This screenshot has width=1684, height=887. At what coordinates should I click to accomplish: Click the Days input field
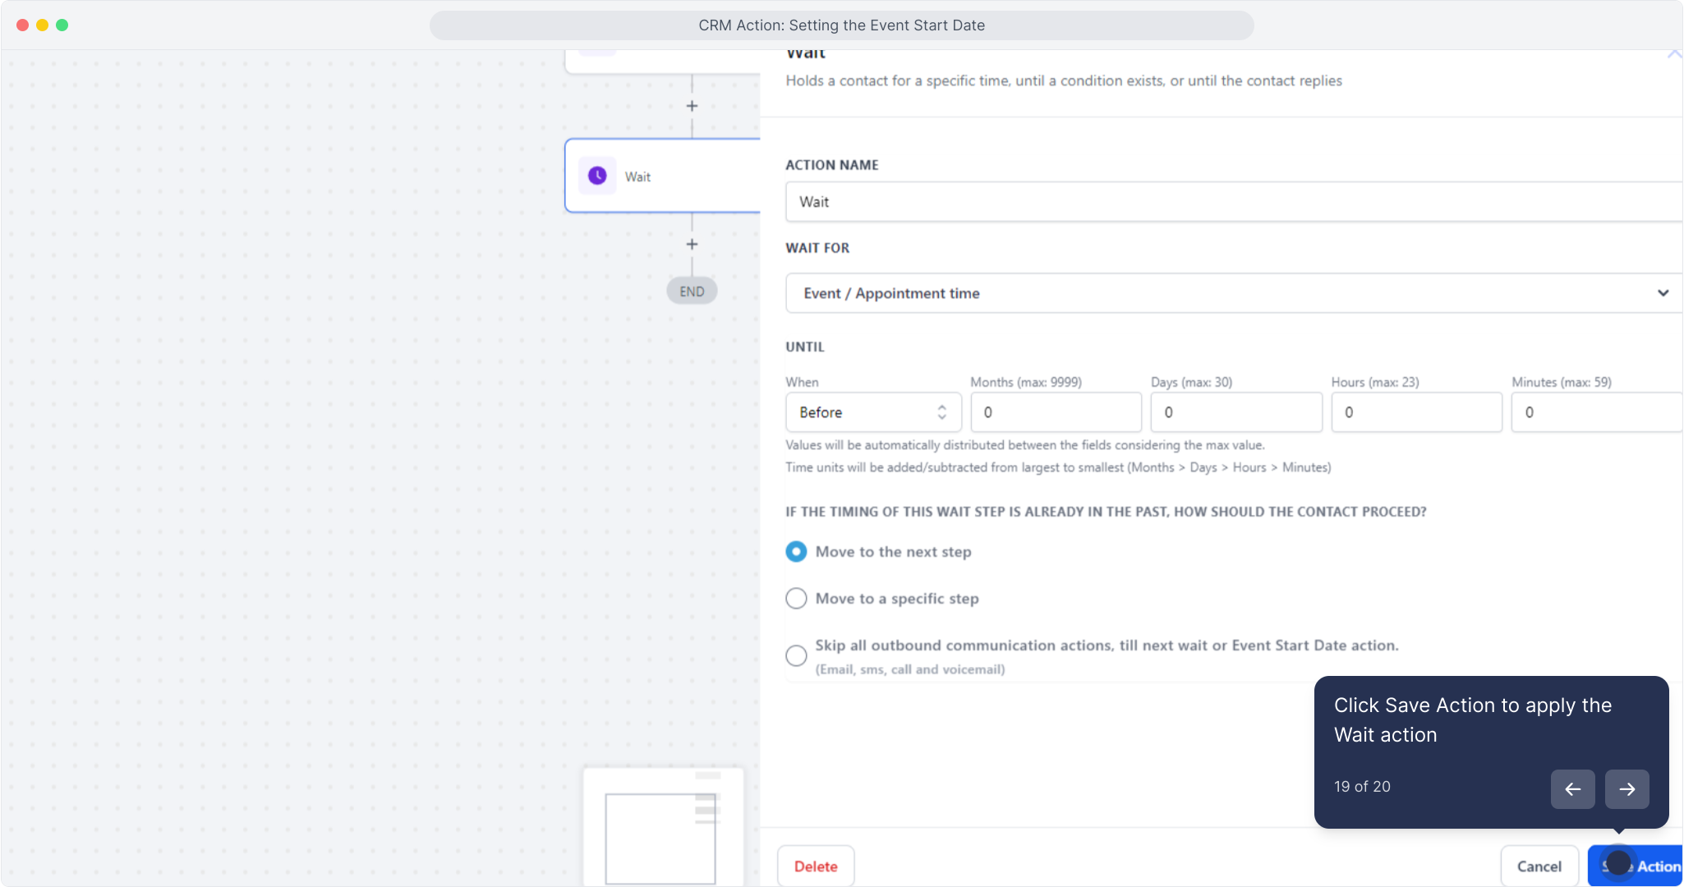pos(1235,412)
